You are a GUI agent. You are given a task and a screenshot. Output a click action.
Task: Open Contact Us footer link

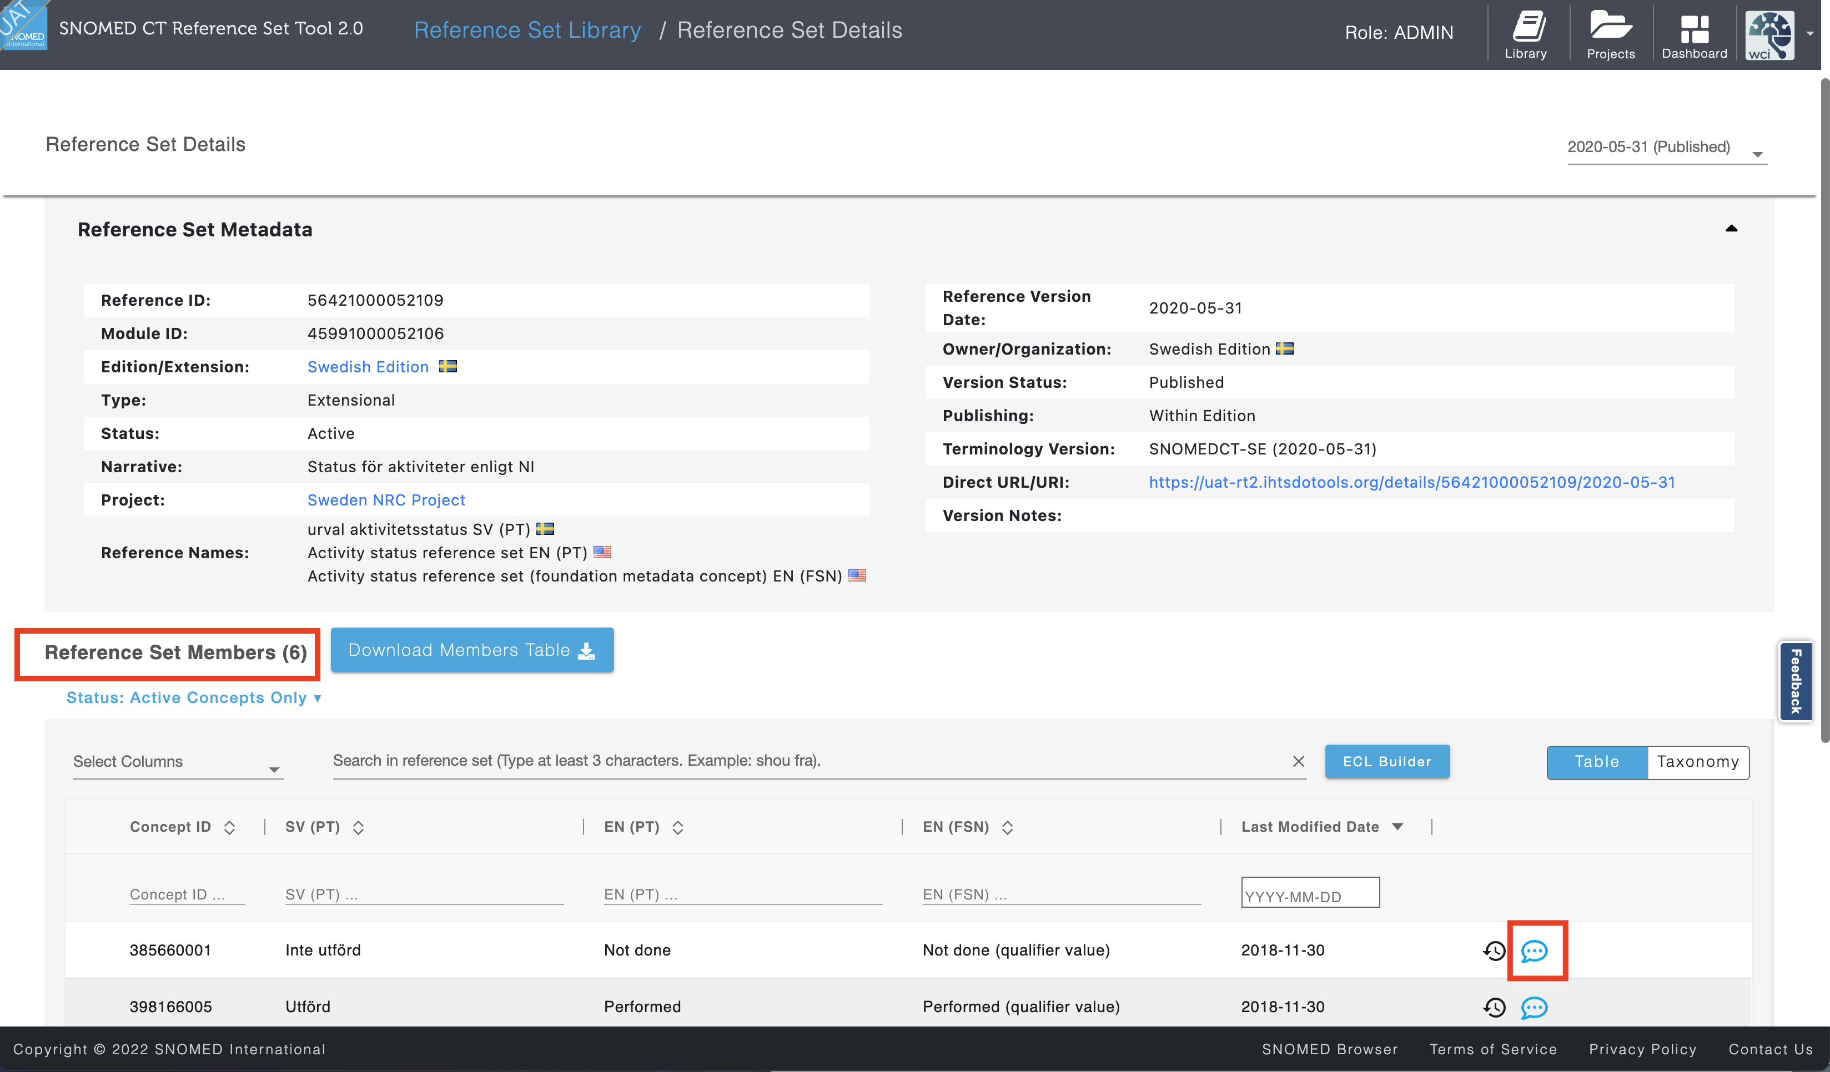pyautogui.click(x=1771, y=1049)
